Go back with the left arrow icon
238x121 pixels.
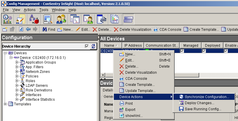pos(28,29)
